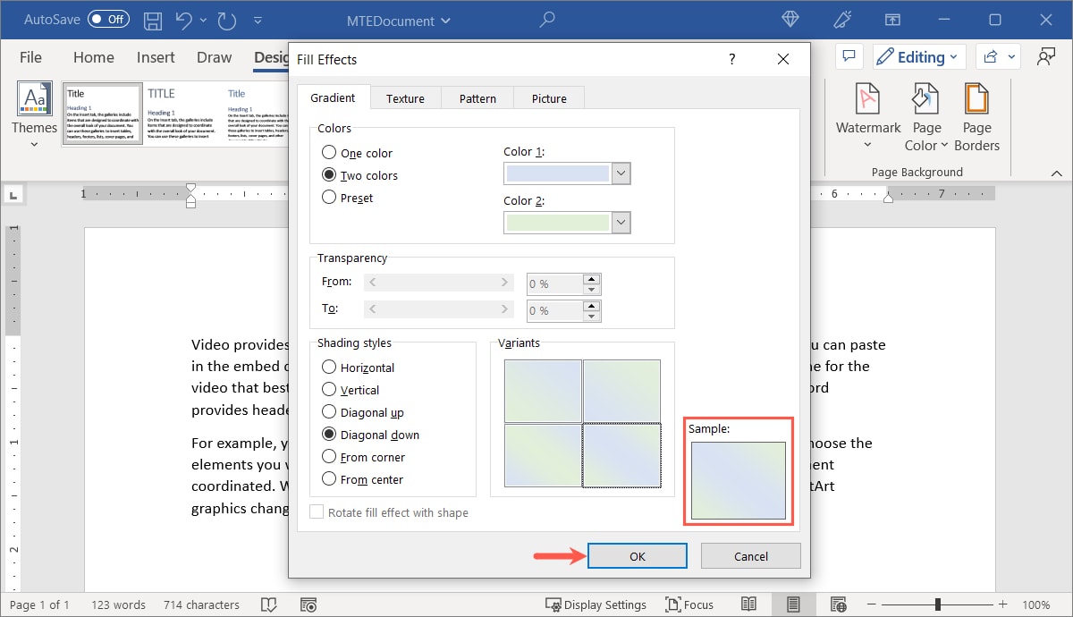This screenshot has width=1073, height=617.
Task: Expand the Color 1 dropdown
Action: click(621, 173)
